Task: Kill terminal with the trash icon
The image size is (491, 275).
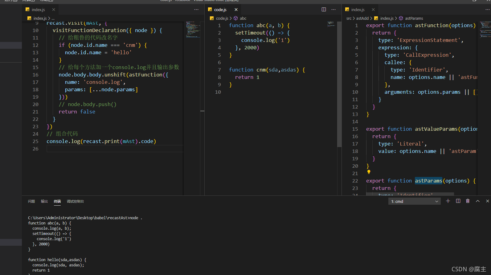Action: point(468,201)
